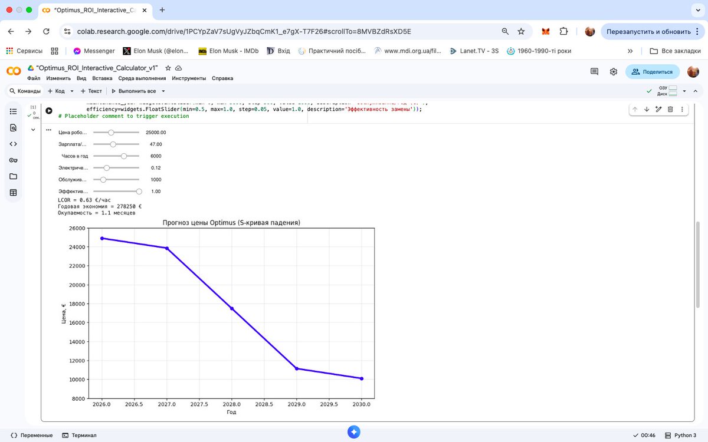Open the files folder sidebar panel
708x442 pixels.
14,176
